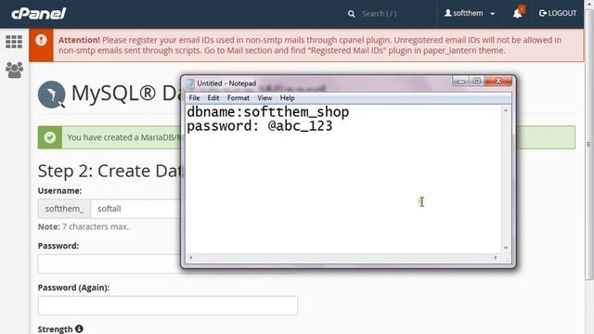Click the MySQL Databases page heading

126,94
